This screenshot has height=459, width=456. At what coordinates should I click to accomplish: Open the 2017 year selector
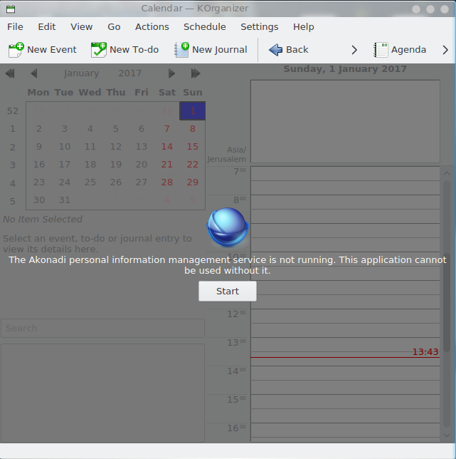click(130, 73)
